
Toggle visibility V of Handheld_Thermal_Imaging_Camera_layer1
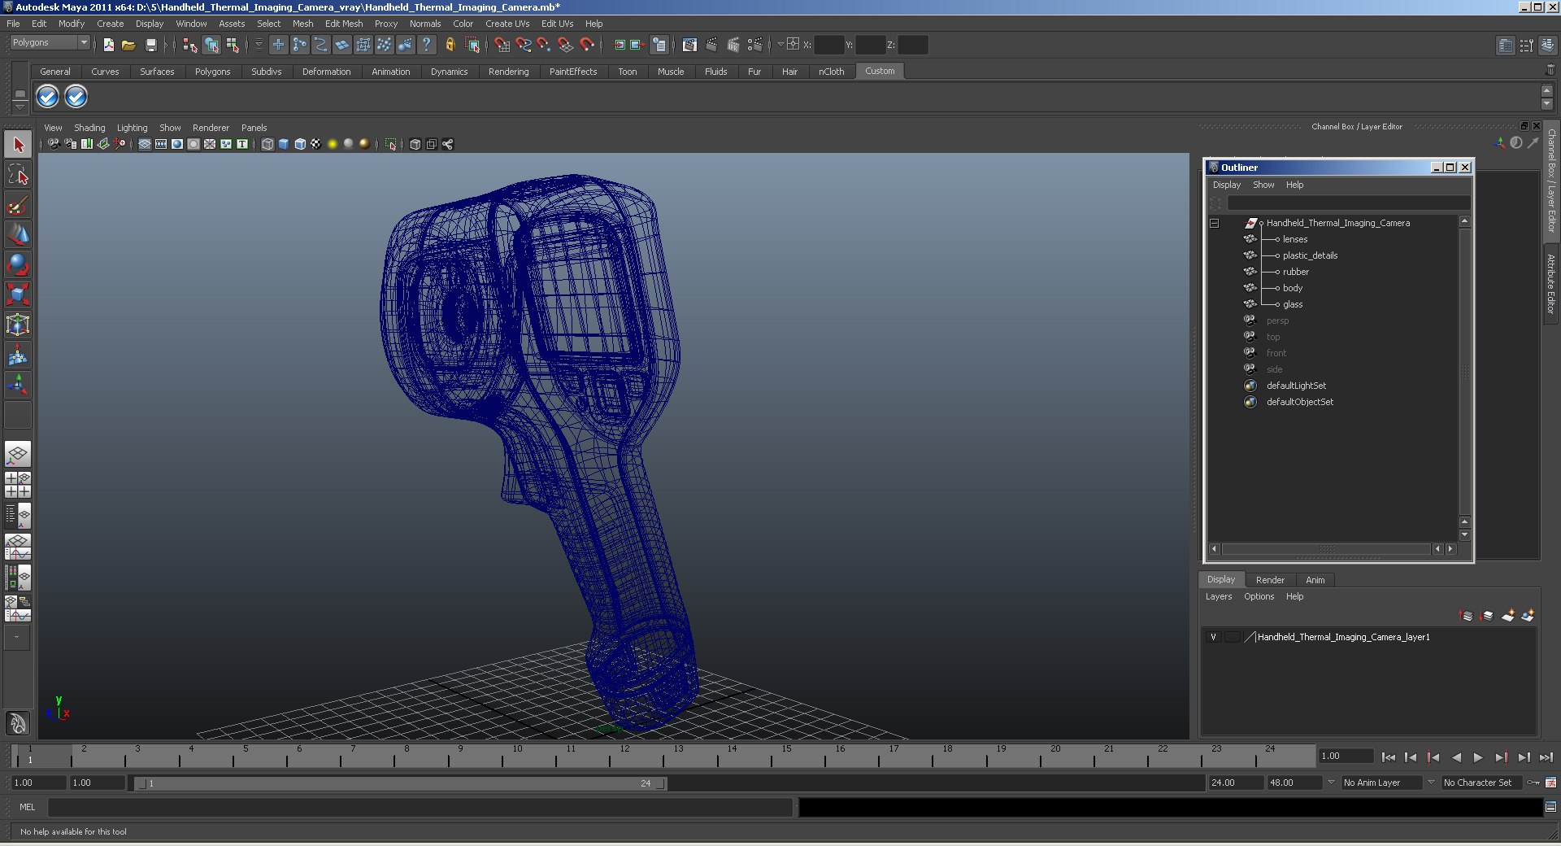point(1213,637)
